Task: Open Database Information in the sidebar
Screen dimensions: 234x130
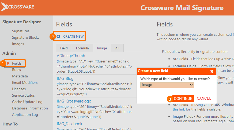Action: (x=30, y=108)
